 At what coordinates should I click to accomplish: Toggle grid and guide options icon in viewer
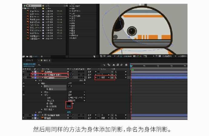point(118,56)
